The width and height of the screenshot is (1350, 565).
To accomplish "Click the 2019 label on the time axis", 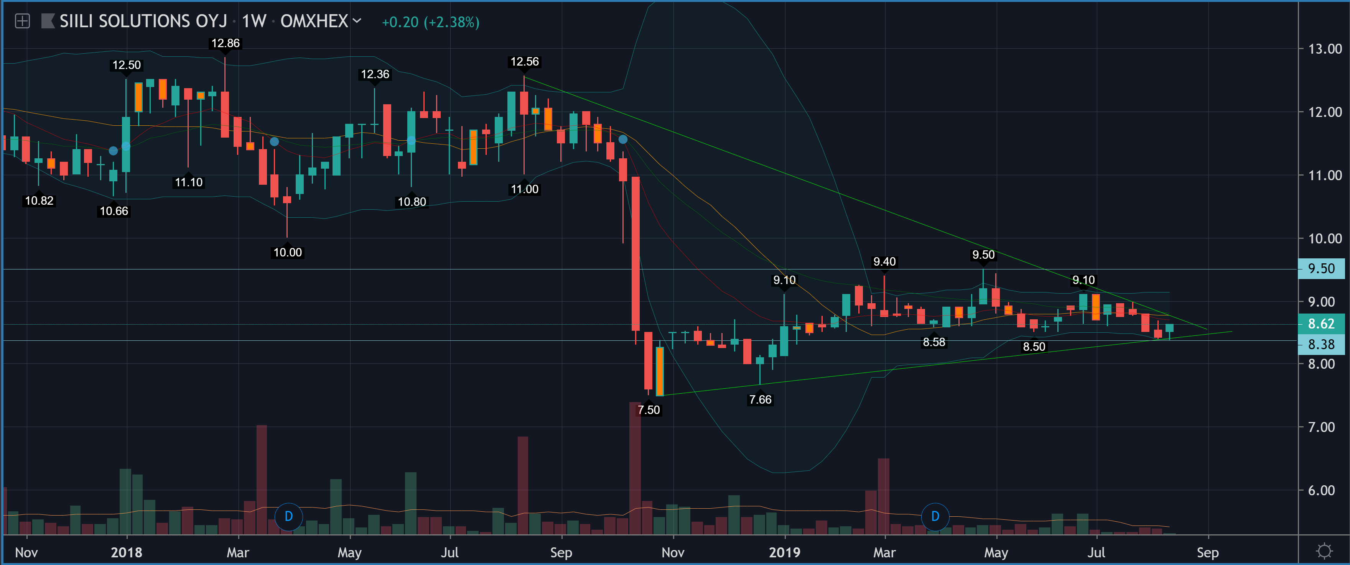I will [x=785, y=552].
